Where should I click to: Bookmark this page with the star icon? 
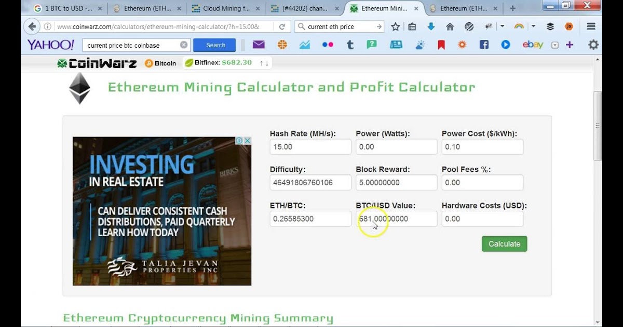point(396,26)
